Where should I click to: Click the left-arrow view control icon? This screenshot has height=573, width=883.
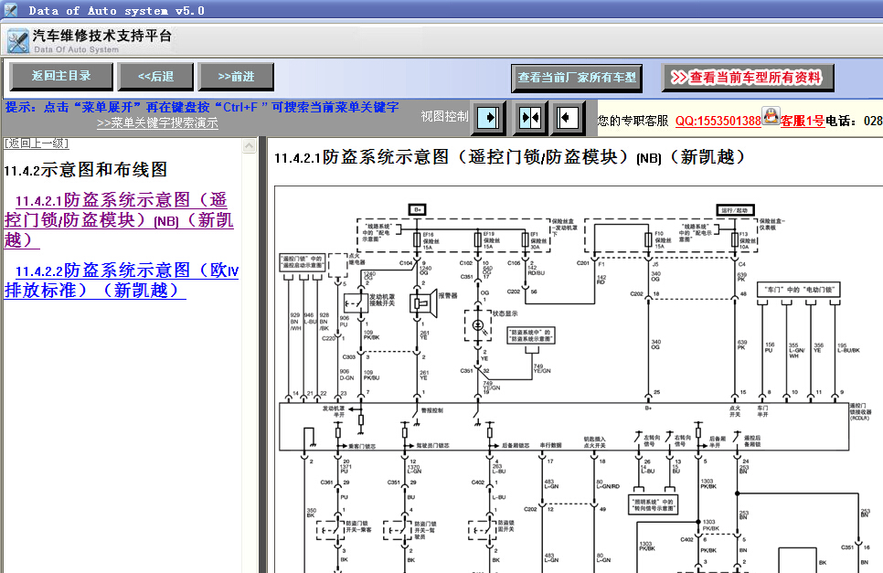click(x=568, y=118)
